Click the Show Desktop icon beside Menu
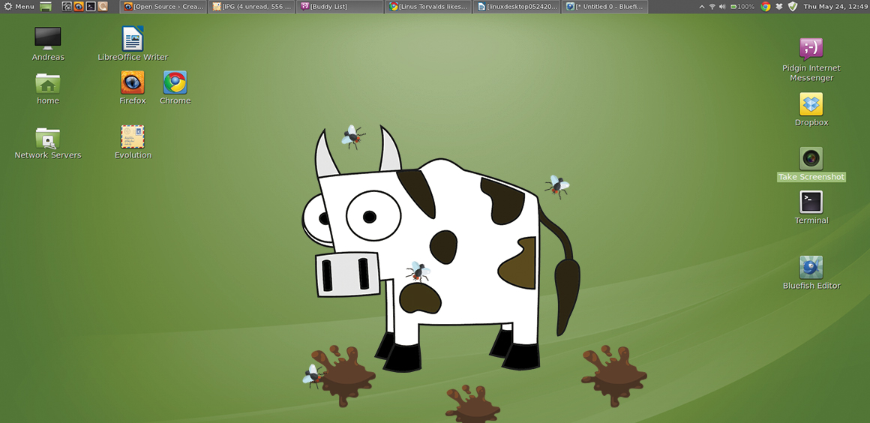Viewport: 870px width, 423px height. [46, 7]
